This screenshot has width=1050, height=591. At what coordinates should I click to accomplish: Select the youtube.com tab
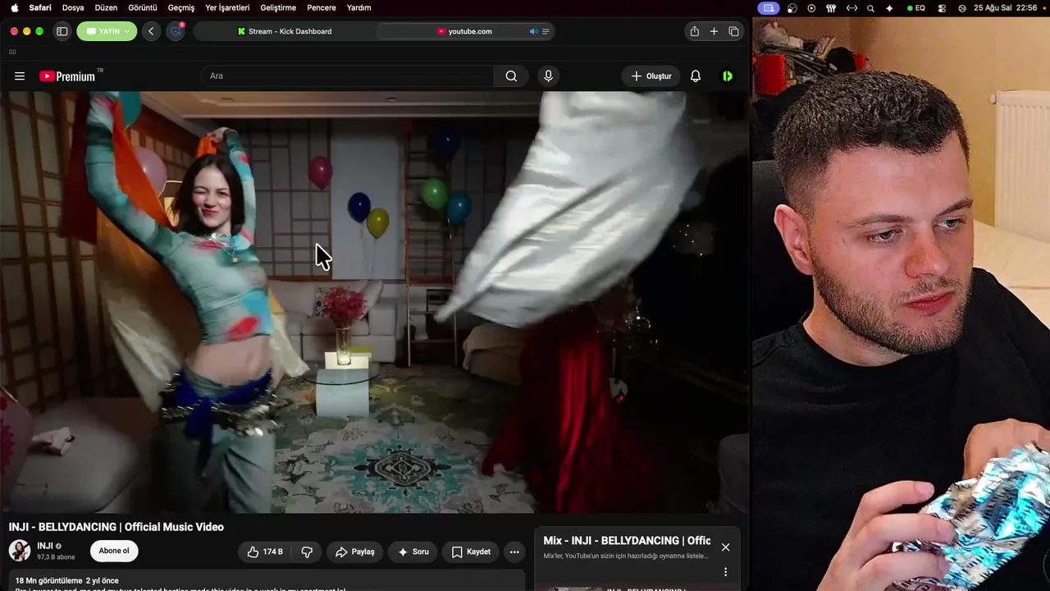[x=464, y=31]
